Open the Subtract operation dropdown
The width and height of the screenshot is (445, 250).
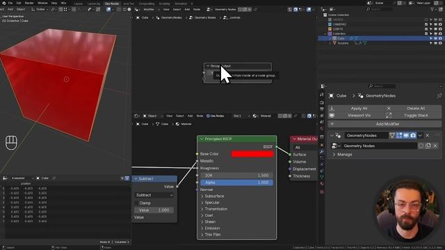tap(154, 195)
